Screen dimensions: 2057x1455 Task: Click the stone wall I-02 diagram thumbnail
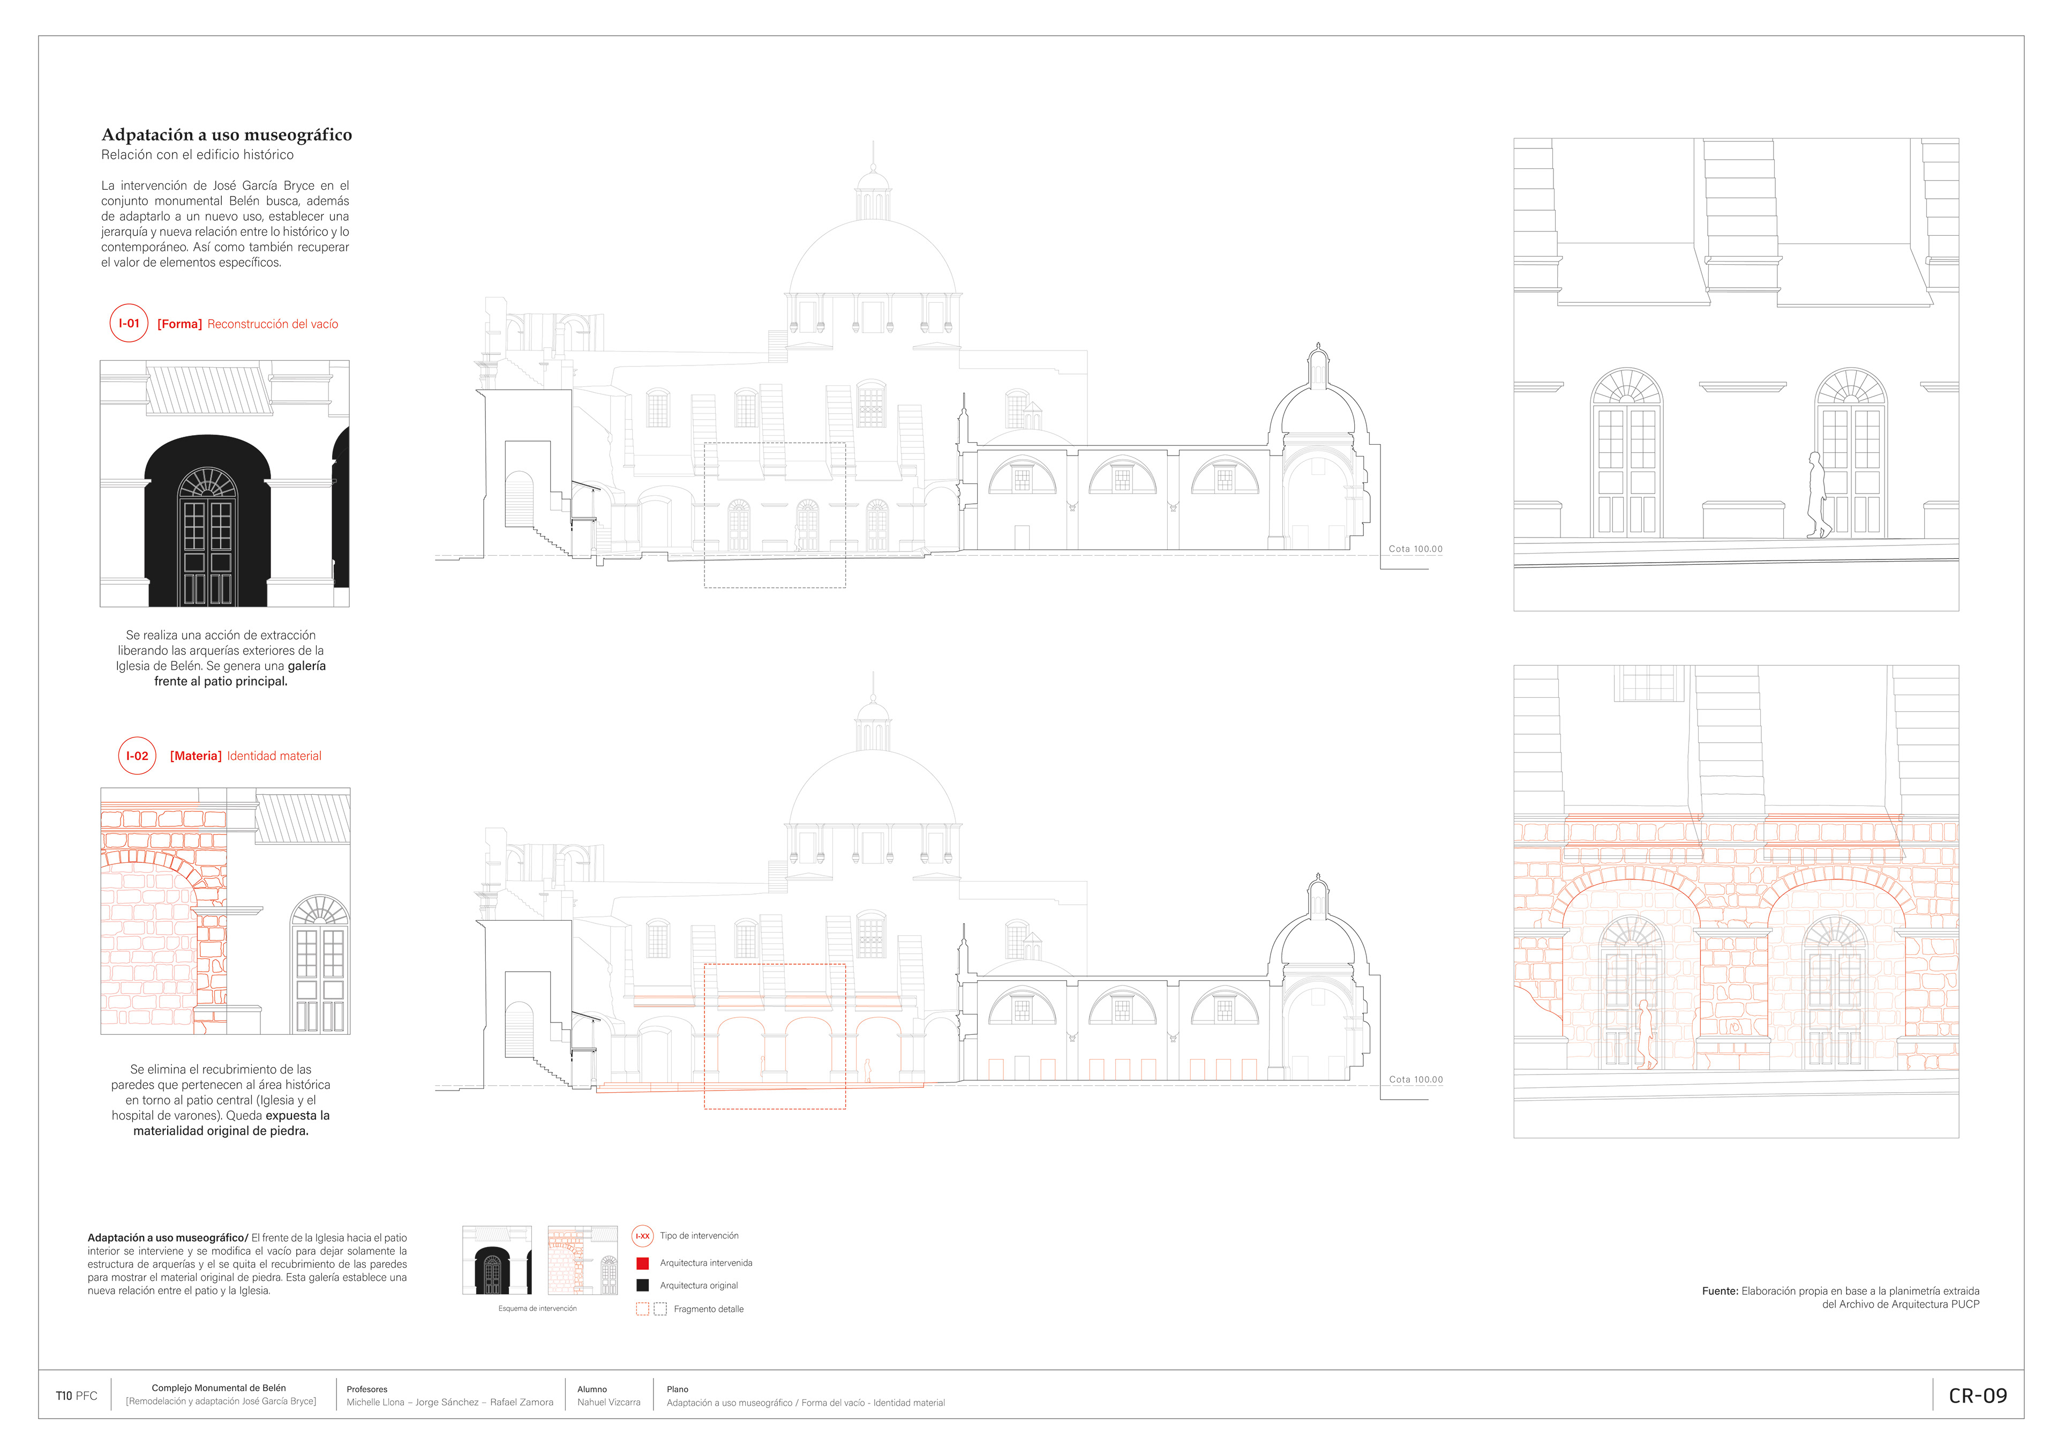coord(225,912)
